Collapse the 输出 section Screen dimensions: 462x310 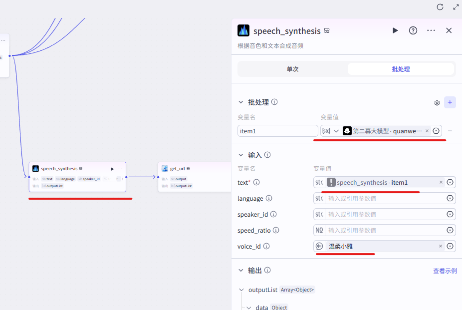tap(240, 270)
